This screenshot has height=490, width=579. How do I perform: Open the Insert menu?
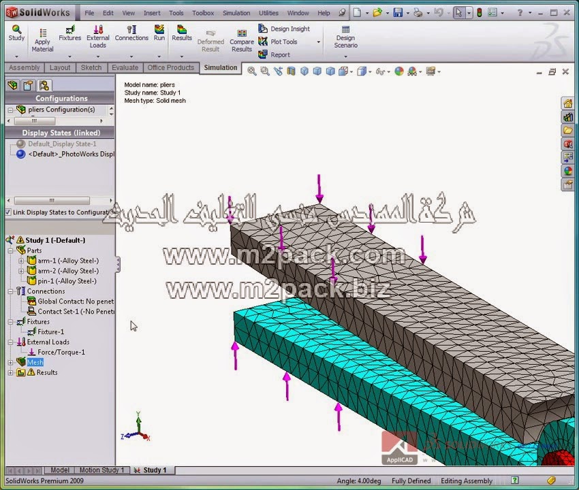tap(152, 13)
